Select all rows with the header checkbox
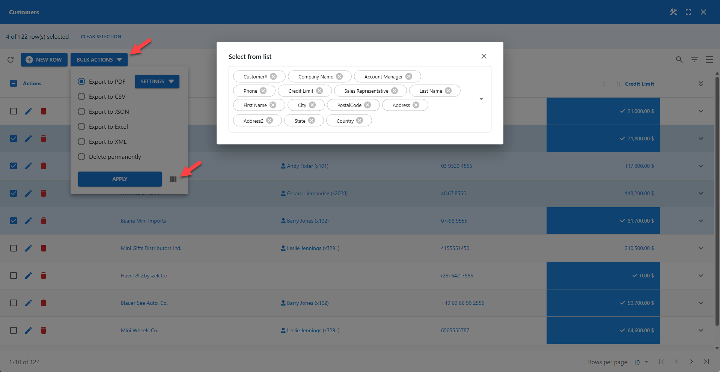 [14, 83]
